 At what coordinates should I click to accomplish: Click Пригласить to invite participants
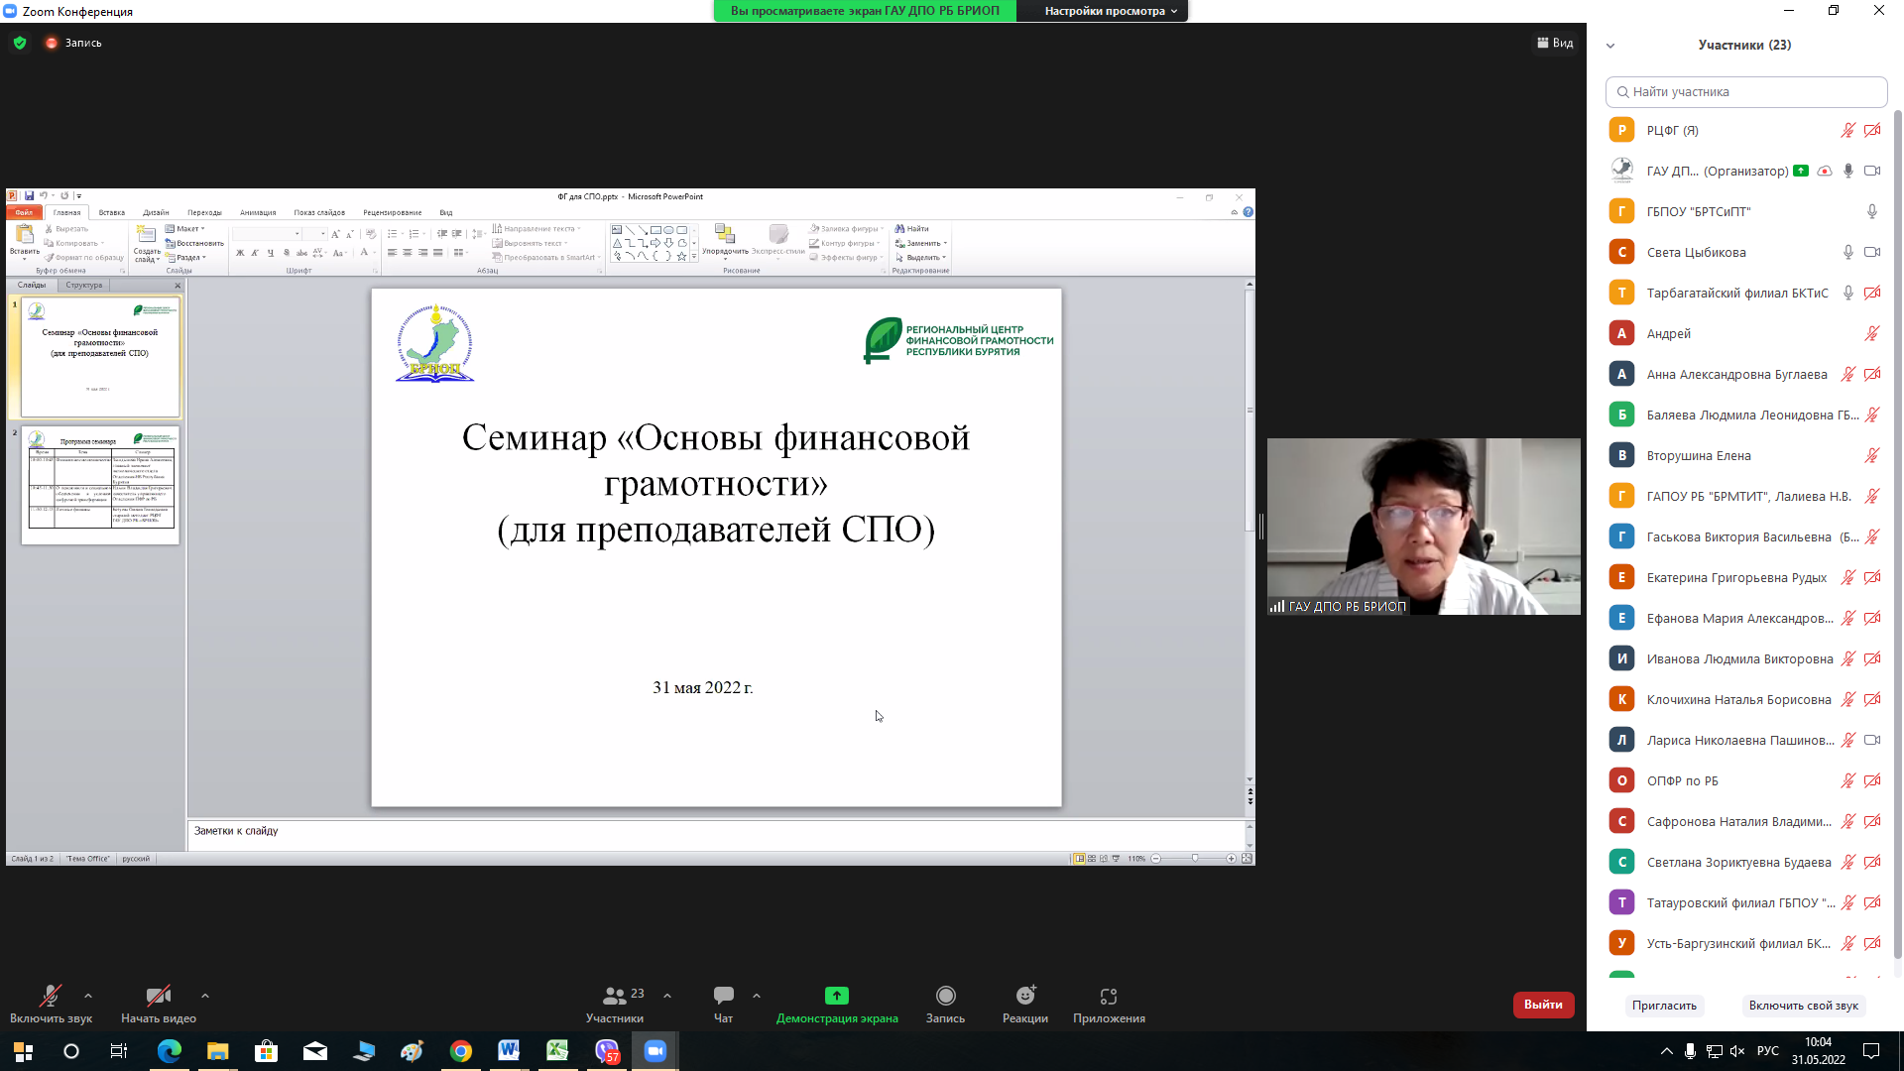click(x=1665, y=1006)
